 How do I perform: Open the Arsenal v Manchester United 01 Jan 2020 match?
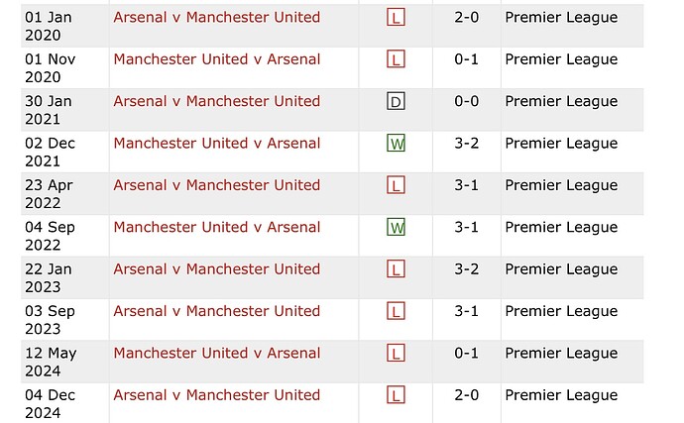tap(217, 18)
